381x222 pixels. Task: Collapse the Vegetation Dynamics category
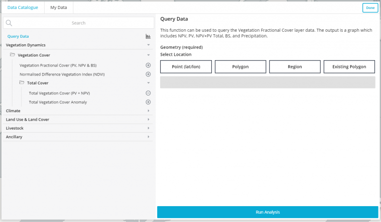pos(148,45)
